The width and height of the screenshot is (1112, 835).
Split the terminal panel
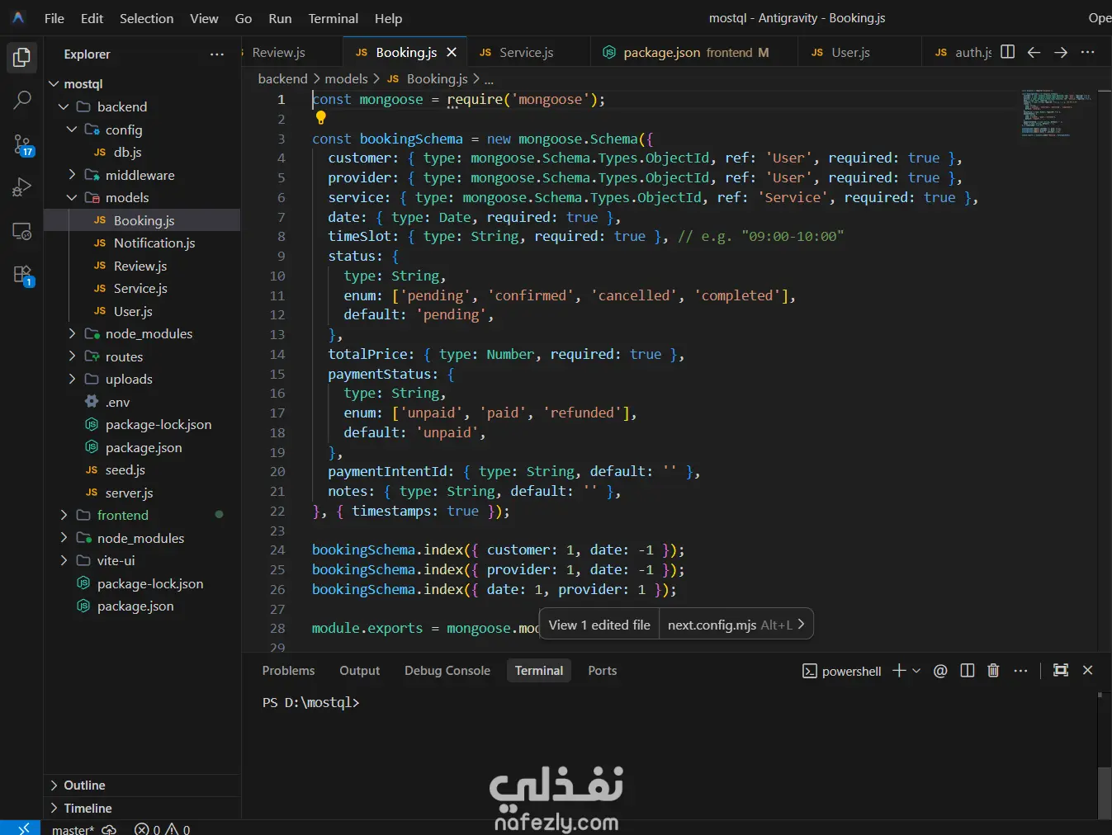coord(968,671)
